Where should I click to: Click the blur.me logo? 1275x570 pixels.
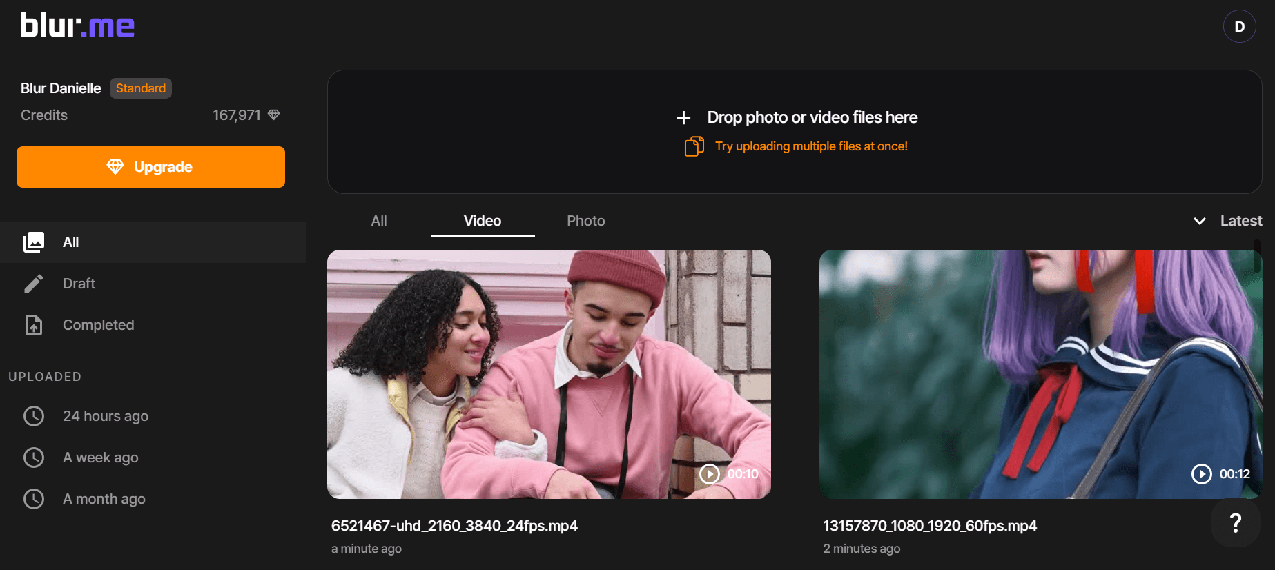[x=77, y=26]
